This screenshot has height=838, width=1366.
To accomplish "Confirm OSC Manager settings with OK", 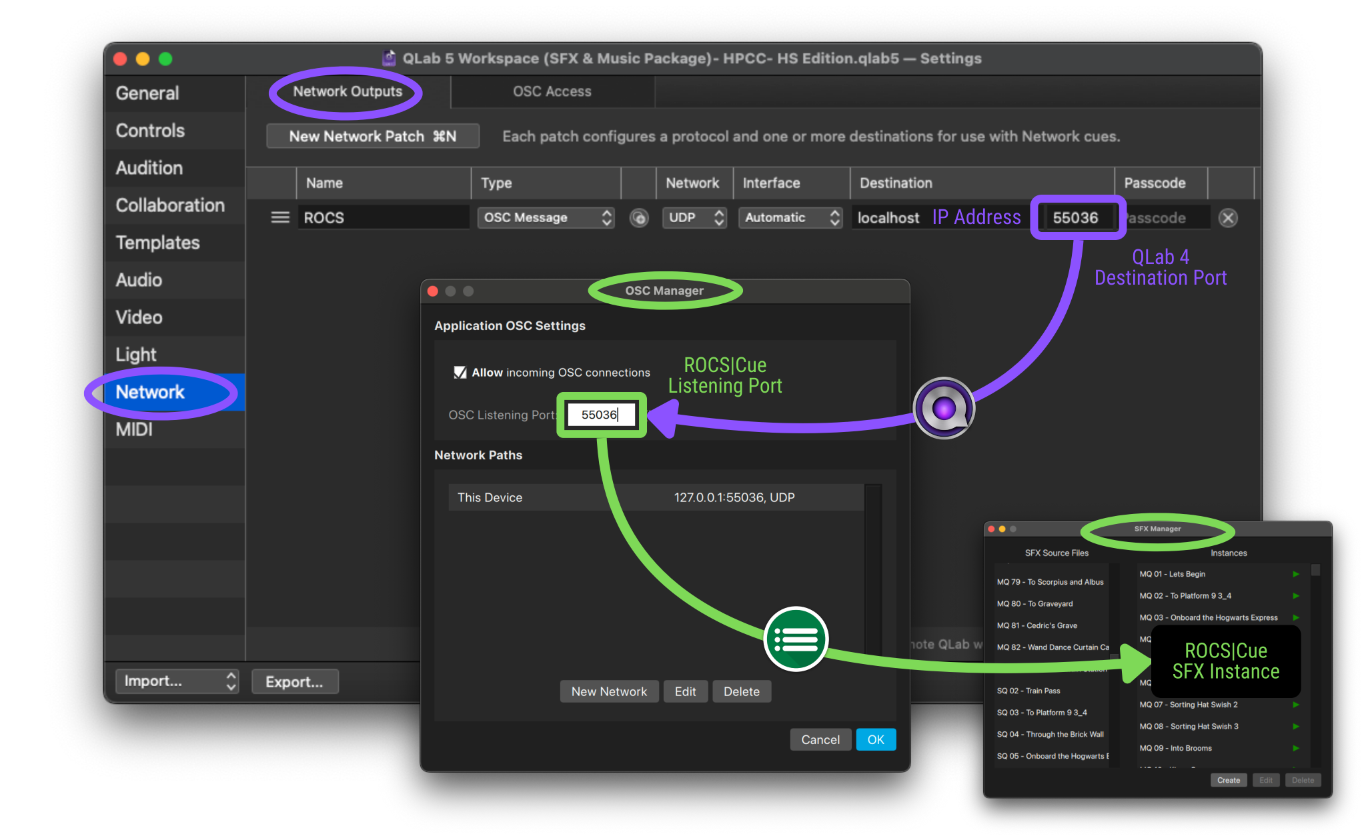I will click(876, 739).
